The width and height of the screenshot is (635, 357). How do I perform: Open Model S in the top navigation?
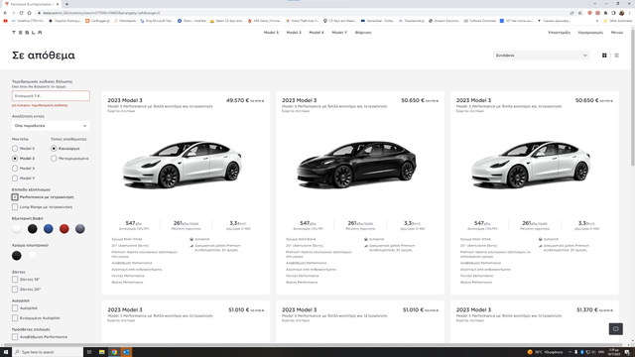[271, 33]
